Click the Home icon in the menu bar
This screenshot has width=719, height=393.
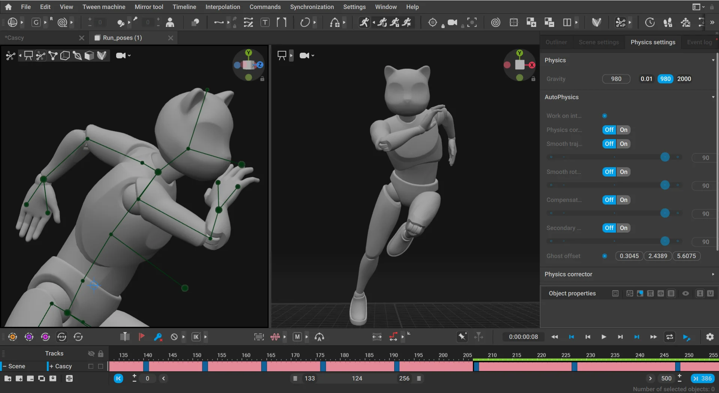click(x=8, y=7)
